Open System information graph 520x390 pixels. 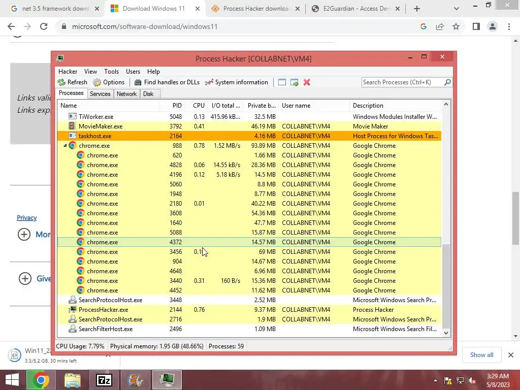(x=237, y=82)
